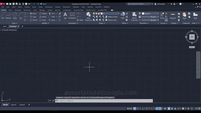Activate the Array command

pyautogui.click(x=52, y=20)
